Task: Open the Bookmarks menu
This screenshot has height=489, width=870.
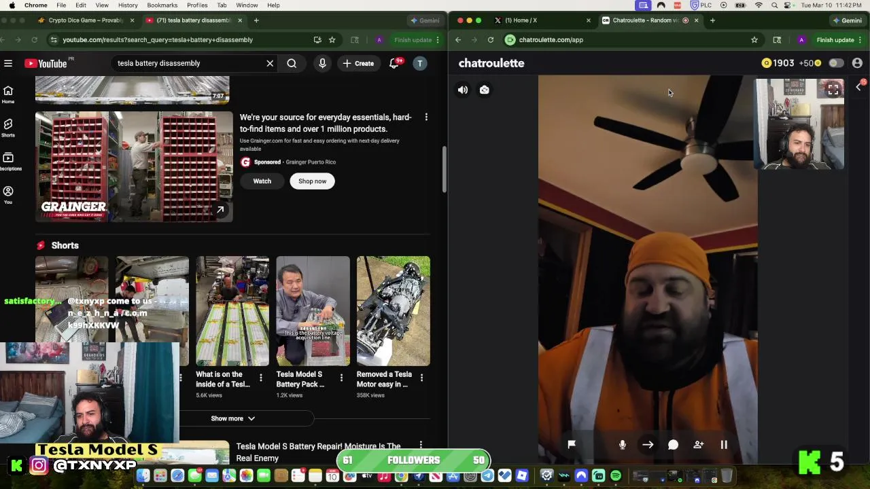Action: (162, 5)
